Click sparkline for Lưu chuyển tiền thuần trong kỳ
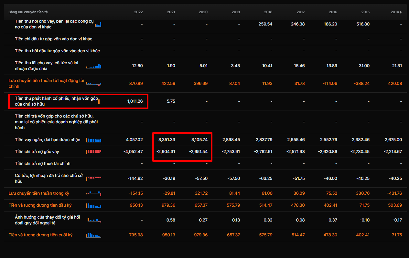 [94, 193]
